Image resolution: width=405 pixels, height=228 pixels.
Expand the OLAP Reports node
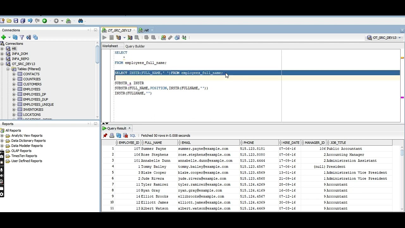click(2, 151)
